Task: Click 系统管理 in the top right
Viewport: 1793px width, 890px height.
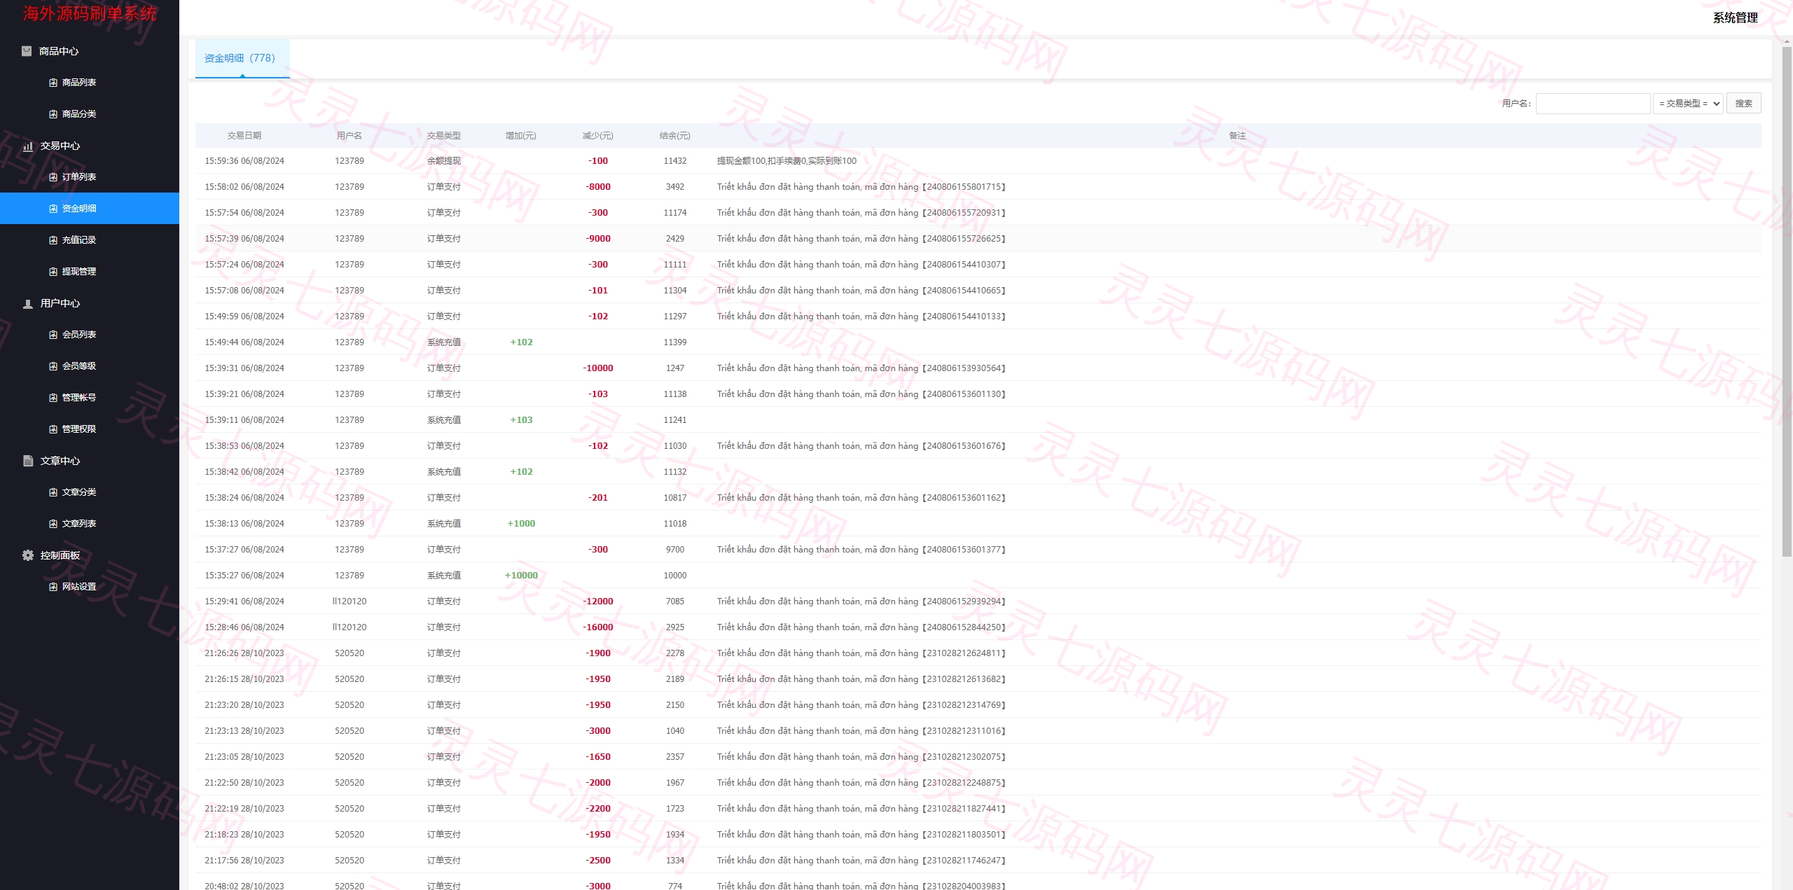Action: pos(1735,18)
